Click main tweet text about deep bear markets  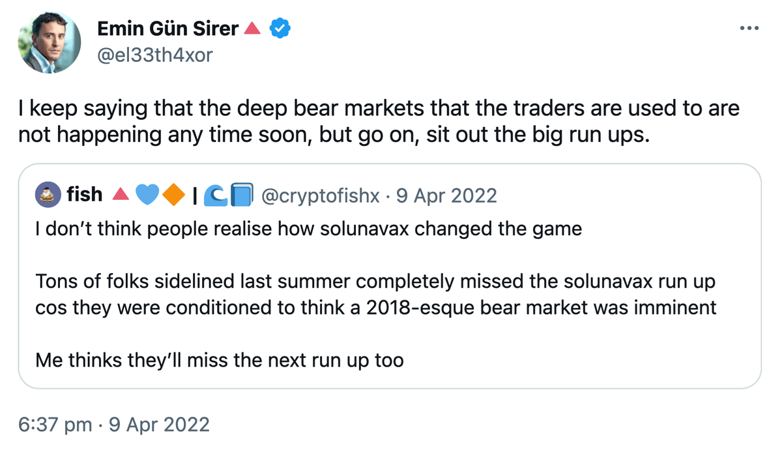click(379, 122)
